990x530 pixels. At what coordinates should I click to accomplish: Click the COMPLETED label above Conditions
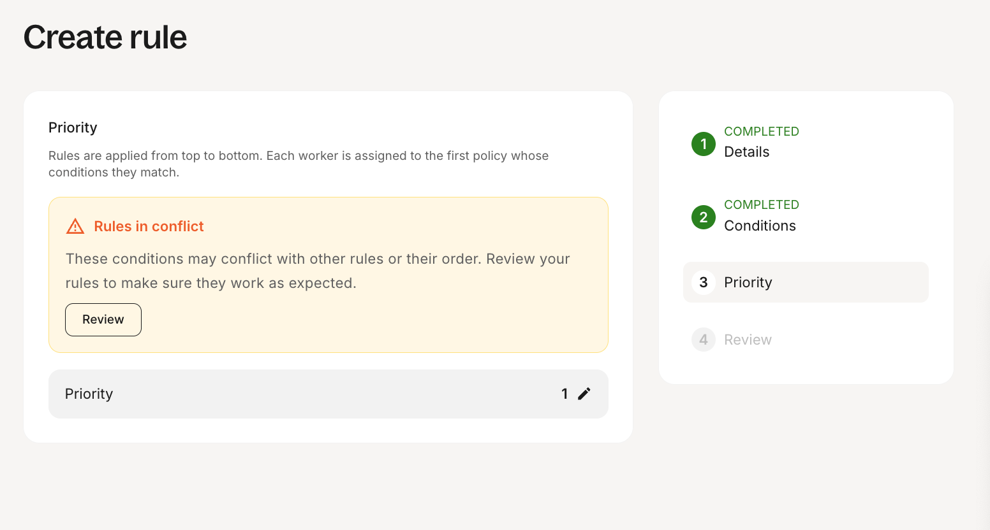[761, 204]
